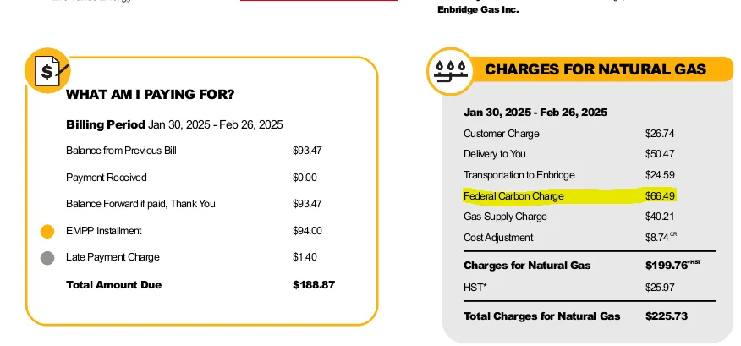Click the gray Late Payment Charge dot
The width and height of the screenshot is (741, 346).
[x=47, y=257]
